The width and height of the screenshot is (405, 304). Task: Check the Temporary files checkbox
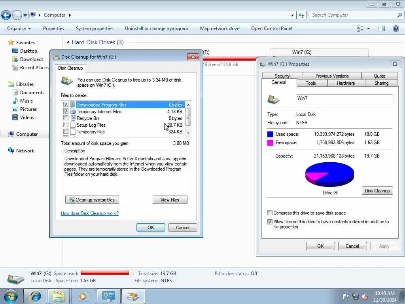click(66, 131)
